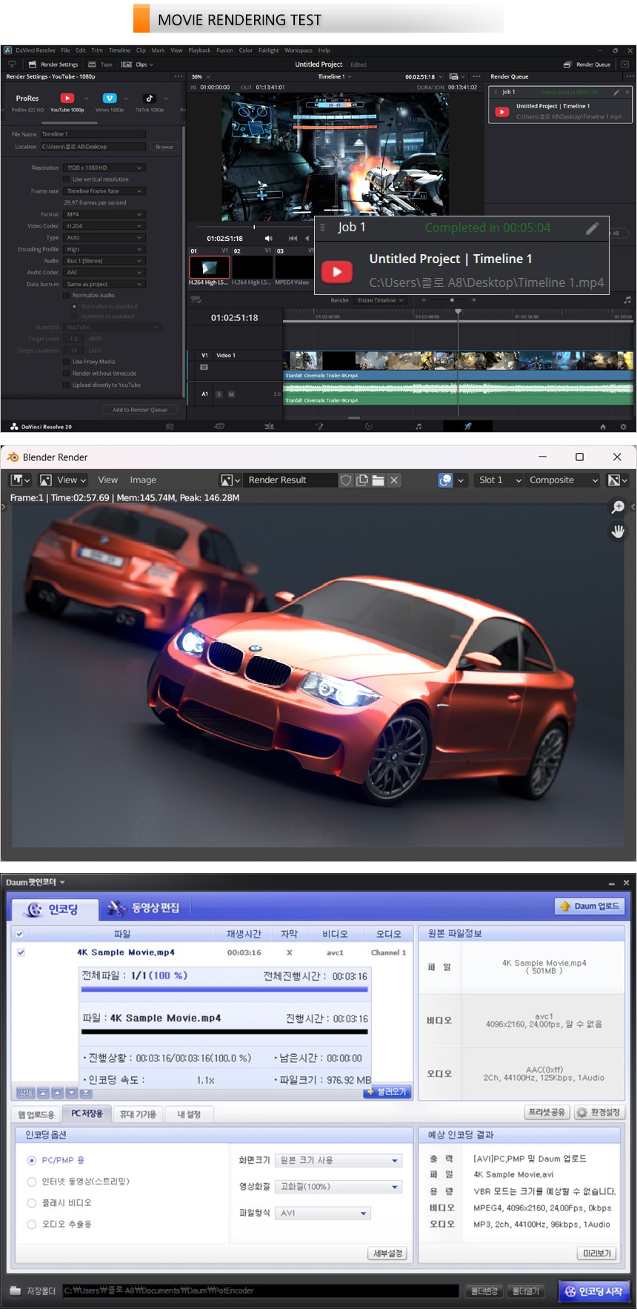The image size is (637, 1312).
Task: Click the zoom magnifier in Blender Render
Action: coord(617,507)
